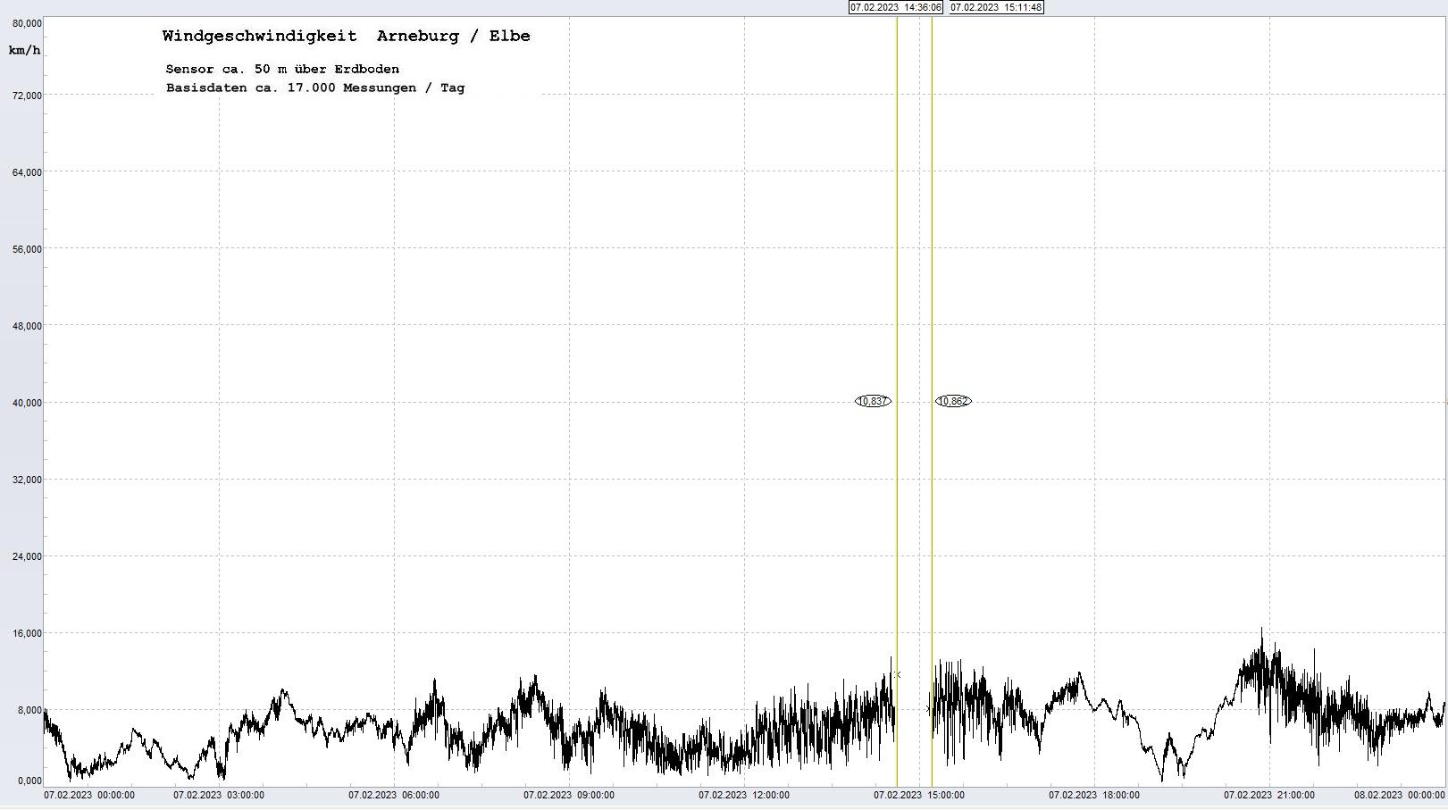1448x810 pixels.
Task: Click the y-axis label 64,000
Action: click(26, 172)
